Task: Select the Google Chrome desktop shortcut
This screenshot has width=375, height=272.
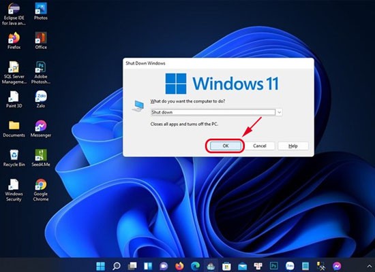Action: pyautogui.click(x=41, y=190)
